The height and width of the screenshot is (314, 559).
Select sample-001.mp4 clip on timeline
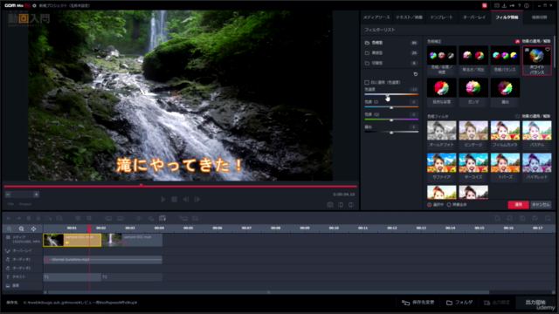pyautogui.click(x=72, y=240)
